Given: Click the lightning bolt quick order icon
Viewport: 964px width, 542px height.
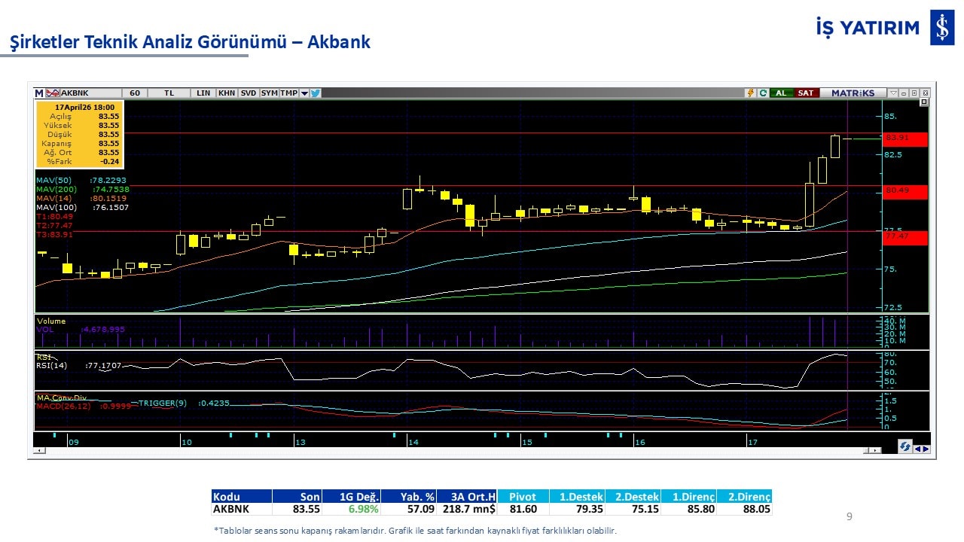Looking at the screenshot, I should tap(750, 93).
